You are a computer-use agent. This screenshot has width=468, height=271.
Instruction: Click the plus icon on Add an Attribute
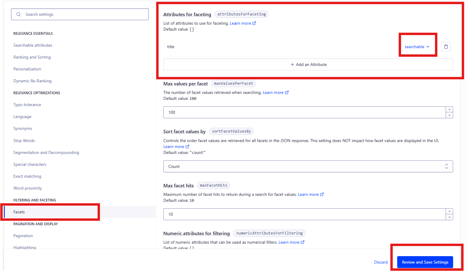click(x=292, y=64)
